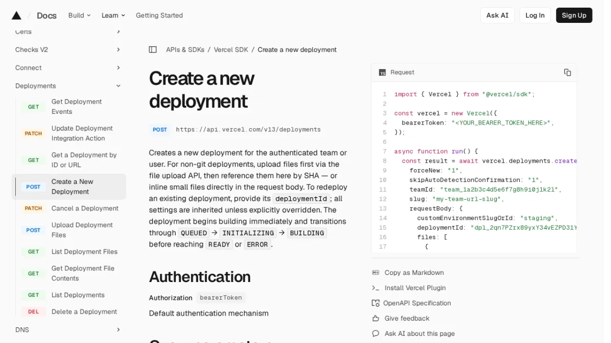Click the TypeScript file icon beside Request
Screen dimensions: 611x343
click(382, 73)
